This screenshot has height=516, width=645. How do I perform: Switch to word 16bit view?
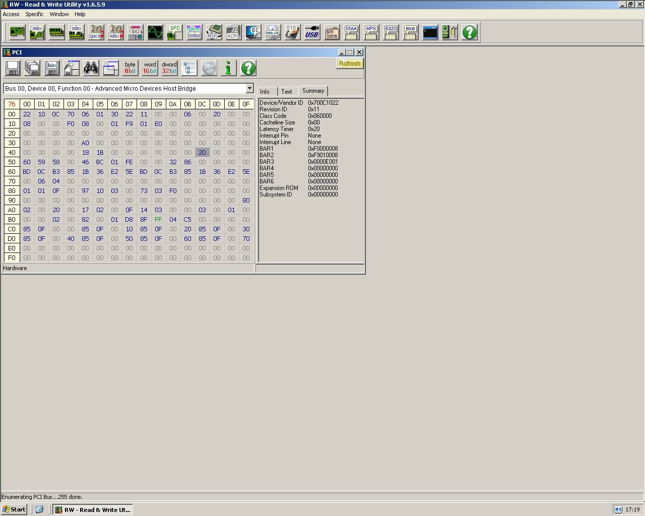tap(150, 68)
